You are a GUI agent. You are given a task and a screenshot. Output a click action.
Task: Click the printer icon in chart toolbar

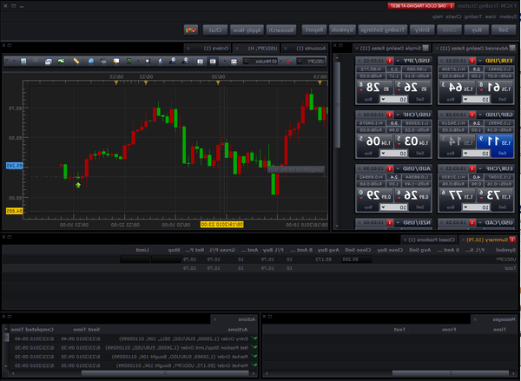click(x=49, y=62)
